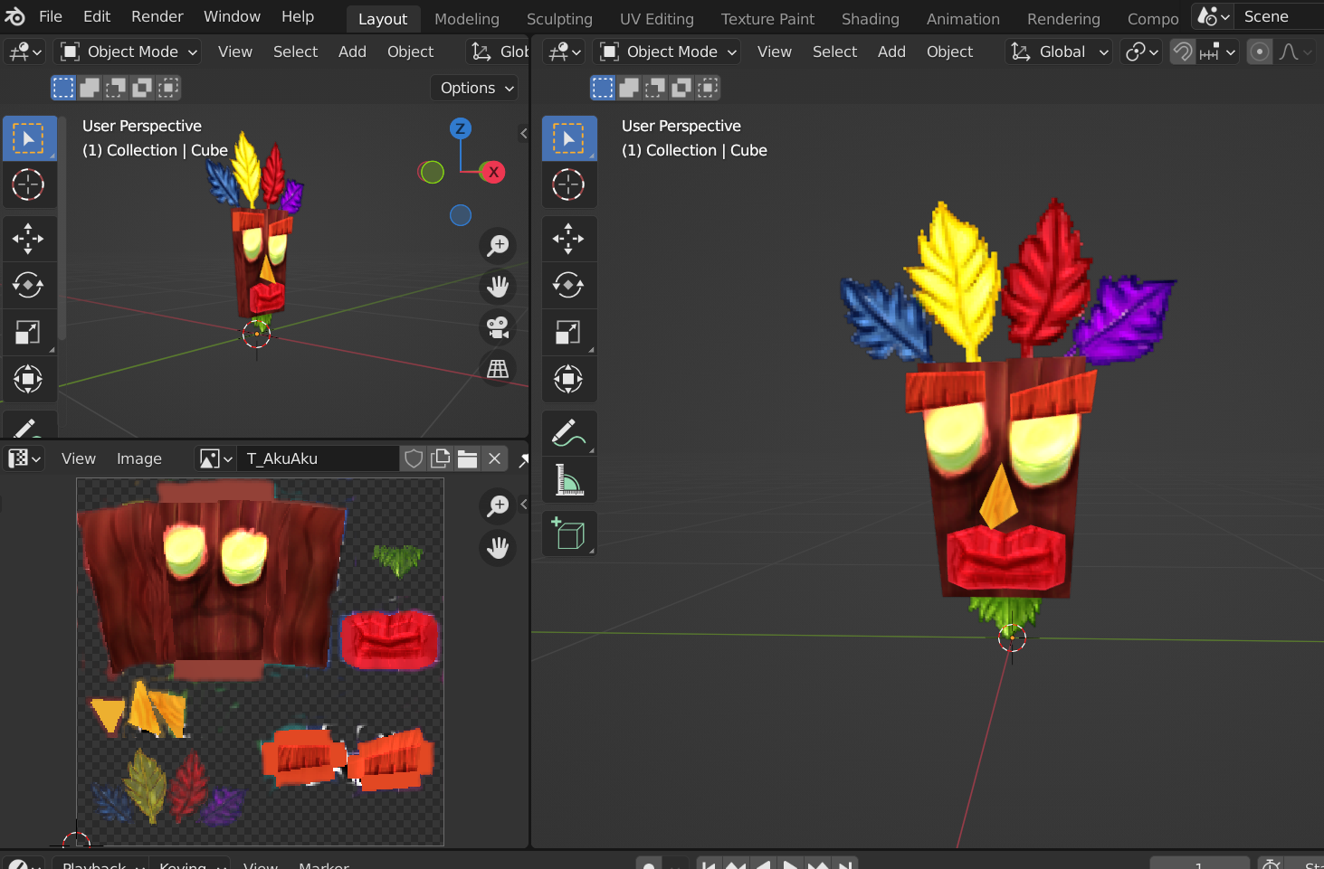Open Object Mode dropdown in right viewport
Image resolution: width=1324 pixels, height=869 pixels.
(x=667, y=52)
